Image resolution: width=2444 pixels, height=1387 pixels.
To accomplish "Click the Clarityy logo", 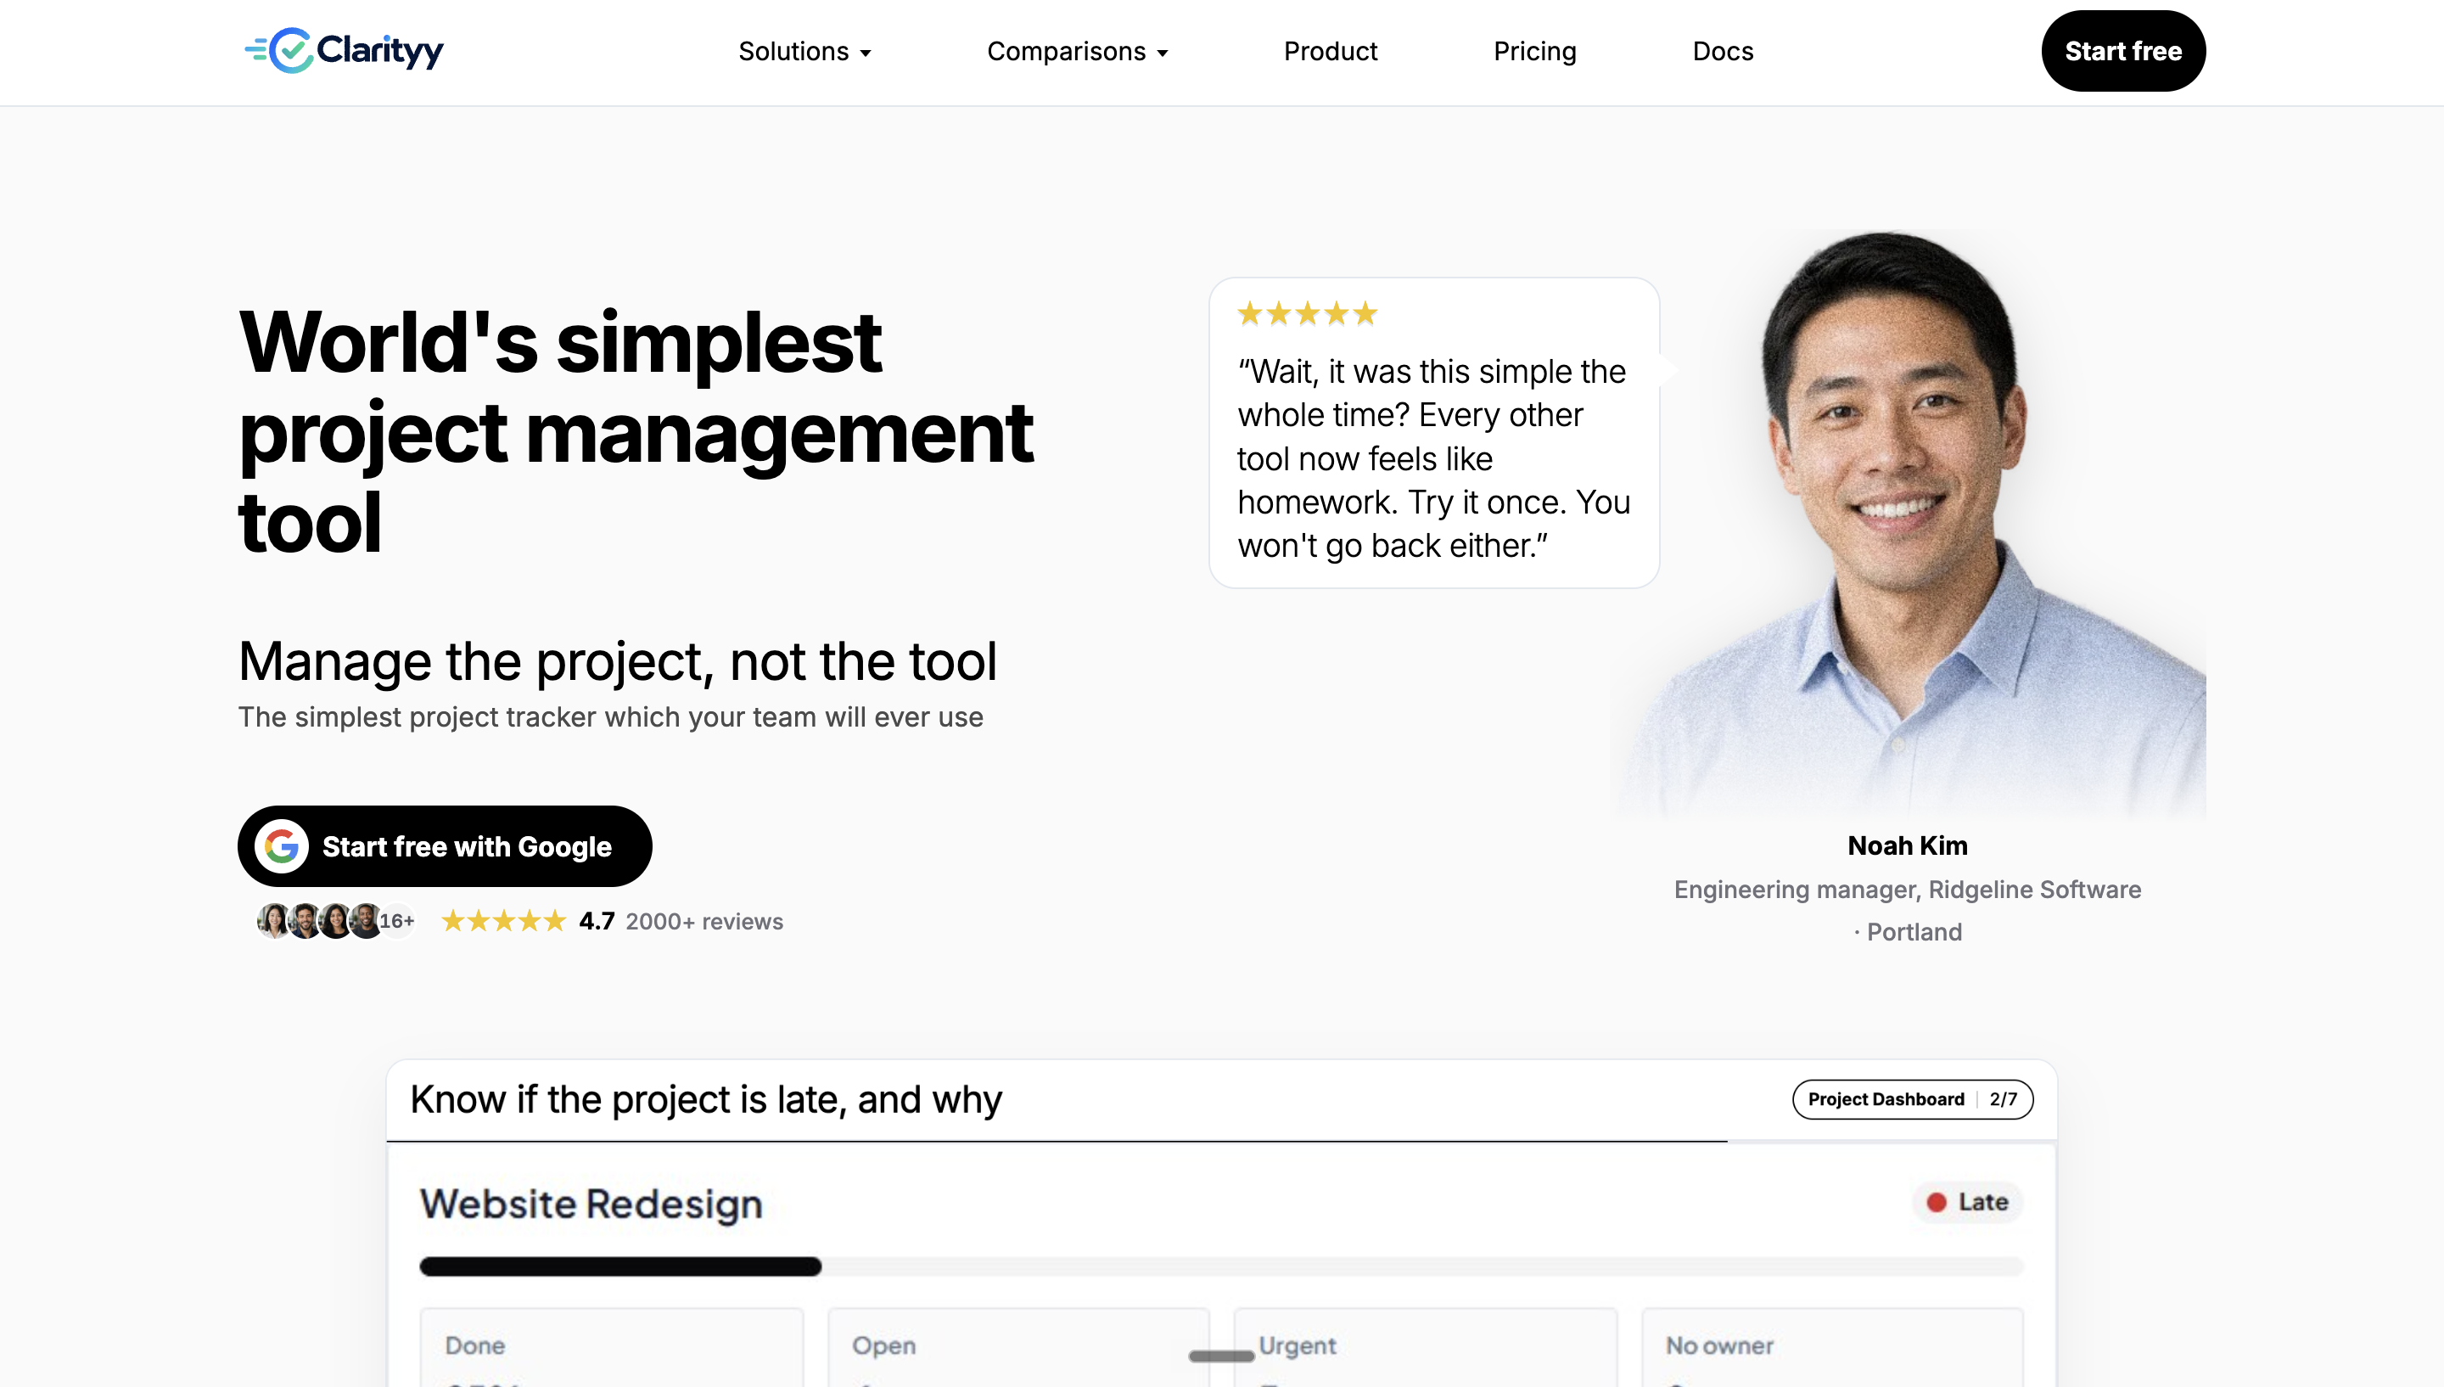I will [x=344, y=50].
